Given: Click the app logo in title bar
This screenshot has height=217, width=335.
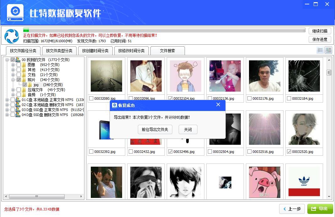Looking at the screenshot, I should pos(15,13).
